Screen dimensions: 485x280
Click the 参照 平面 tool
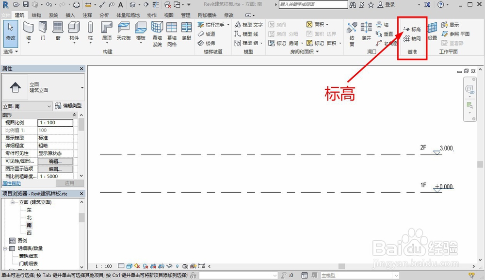[x=455, y=33]
